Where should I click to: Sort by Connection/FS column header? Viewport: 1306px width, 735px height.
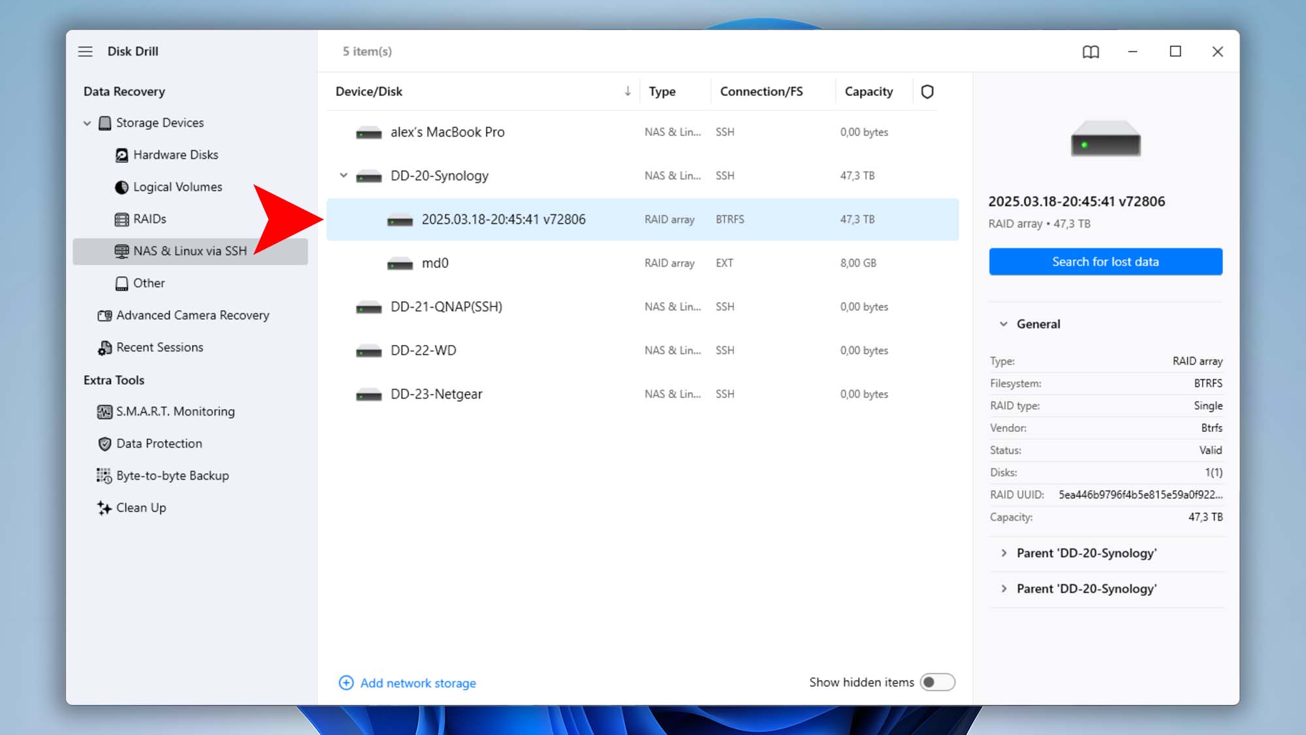point(761,91)
